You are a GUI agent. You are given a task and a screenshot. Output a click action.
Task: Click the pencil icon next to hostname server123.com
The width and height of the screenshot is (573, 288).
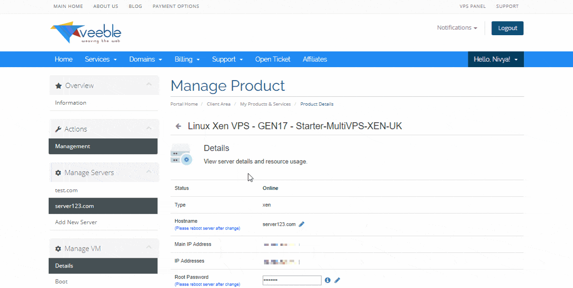tap(302, 224)
